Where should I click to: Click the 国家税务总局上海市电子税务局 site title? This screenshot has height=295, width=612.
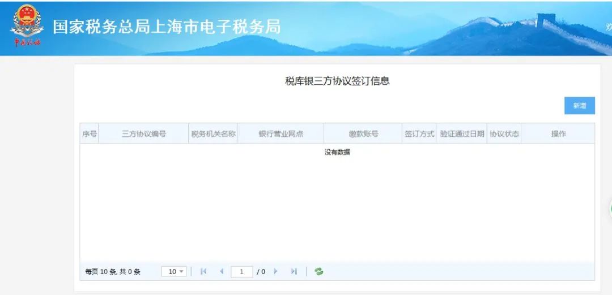pyautogui.click(x=167, y=27)
